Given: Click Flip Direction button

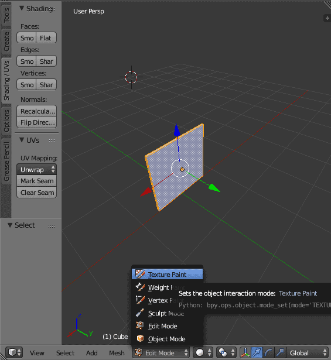Looking at the screenshot, I should (36, 122).
